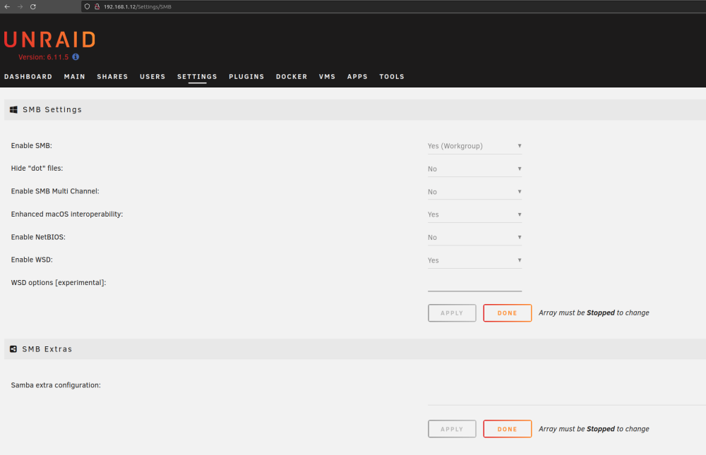Image resolution: width=706 pixels, height=455 pixels.
Task: Open the Plugins tab
Action: tap(246, 76)
